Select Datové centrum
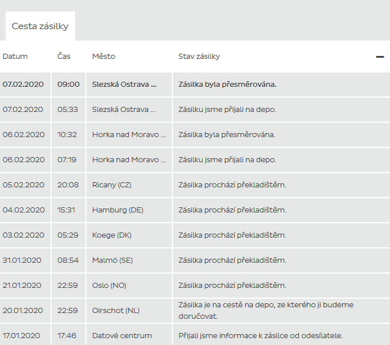Image resolution: width=390 pixels, height=345 pixels. point(122,336)
